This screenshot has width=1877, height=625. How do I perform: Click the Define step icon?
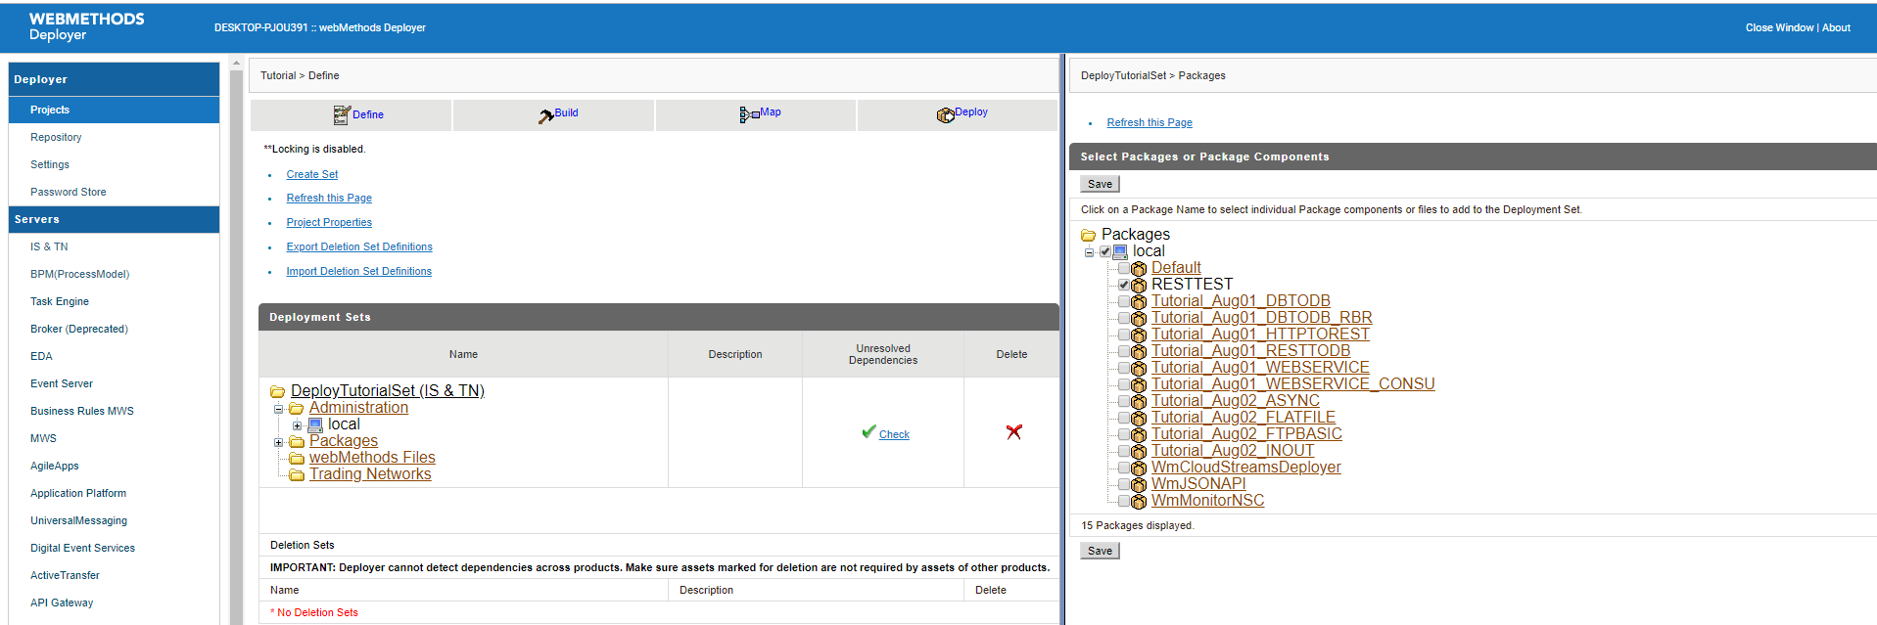pos(342,115)
